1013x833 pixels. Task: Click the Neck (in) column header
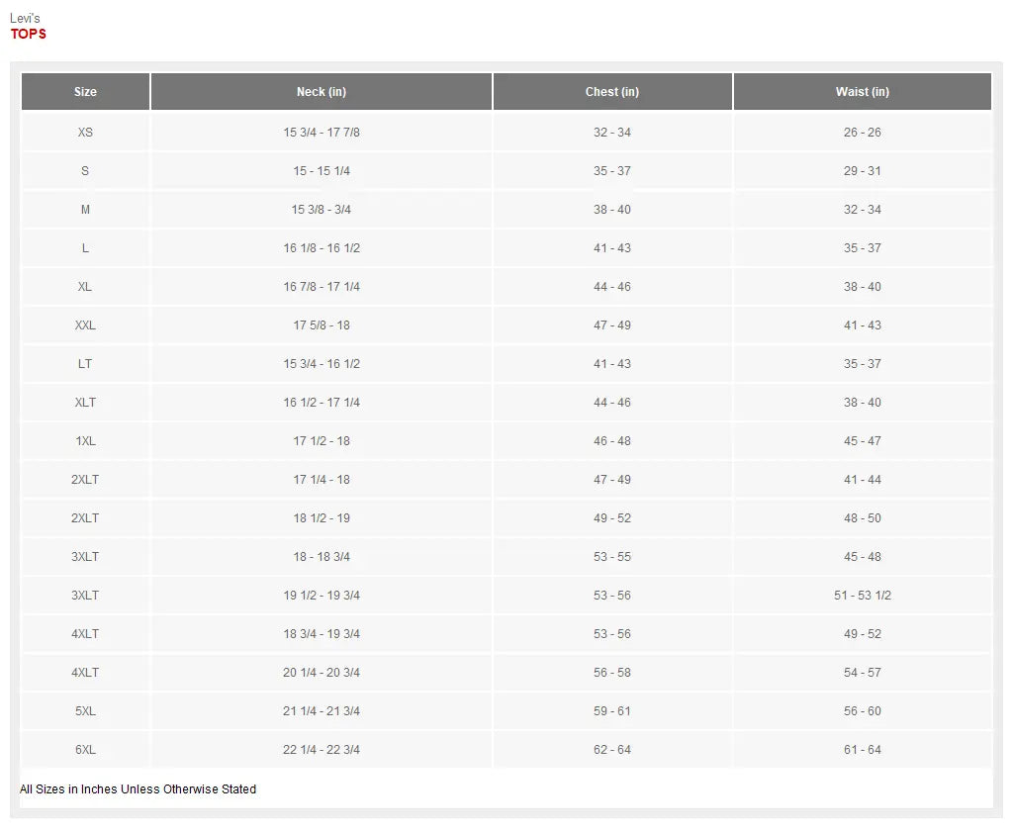tap(322, 92)
